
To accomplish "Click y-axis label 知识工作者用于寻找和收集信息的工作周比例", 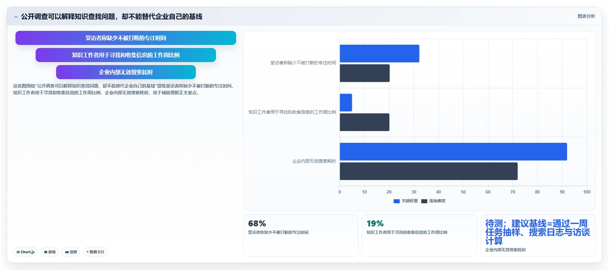I will (x=292, y=112).
